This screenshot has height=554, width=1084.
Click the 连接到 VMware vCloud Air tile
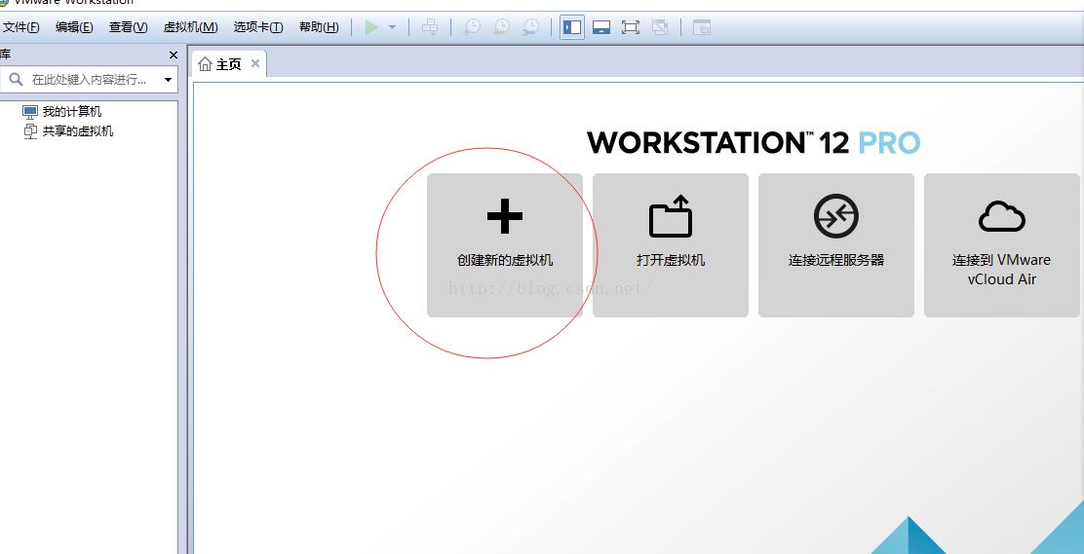point(1002,245)
